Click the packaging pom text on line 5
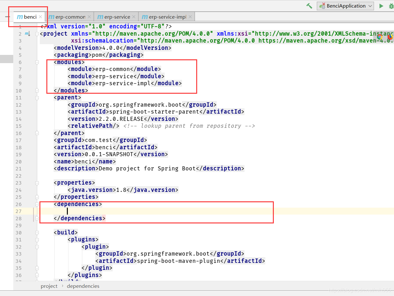Viewport: 394px width, 296px height. [97, 55]
